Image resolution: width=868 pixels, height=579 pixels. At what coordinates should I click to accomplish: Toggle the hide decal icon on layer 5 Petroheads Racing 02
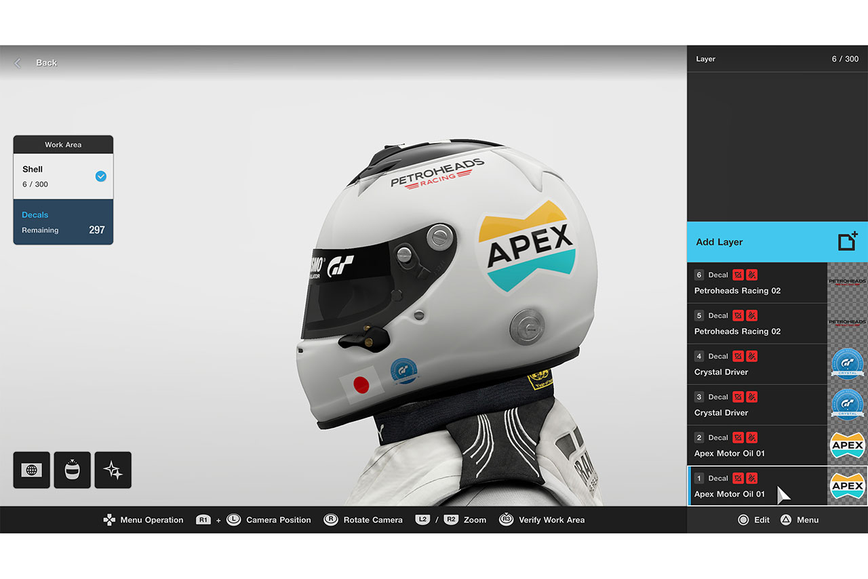(738, 315)
